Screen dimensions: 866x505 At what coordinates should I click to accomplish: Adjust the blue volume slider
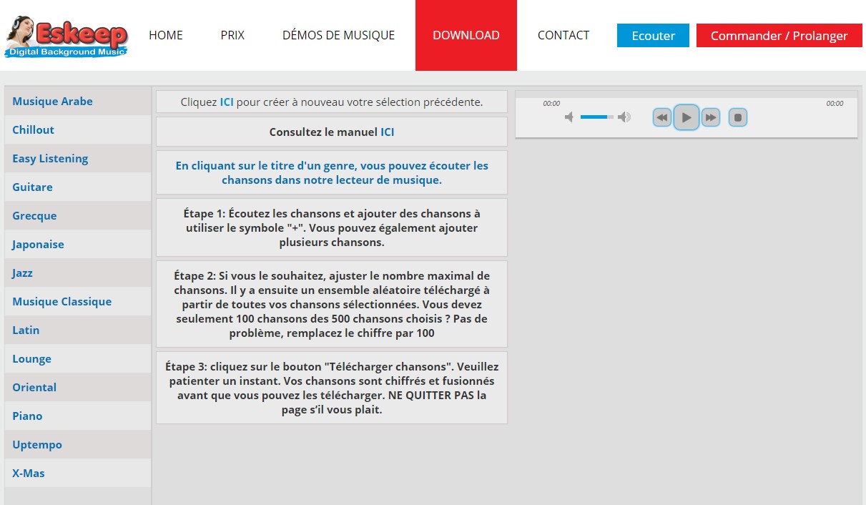tap(597, 117)
